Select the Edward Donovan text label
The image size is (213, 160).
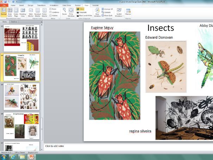click(x=159, y=37)
